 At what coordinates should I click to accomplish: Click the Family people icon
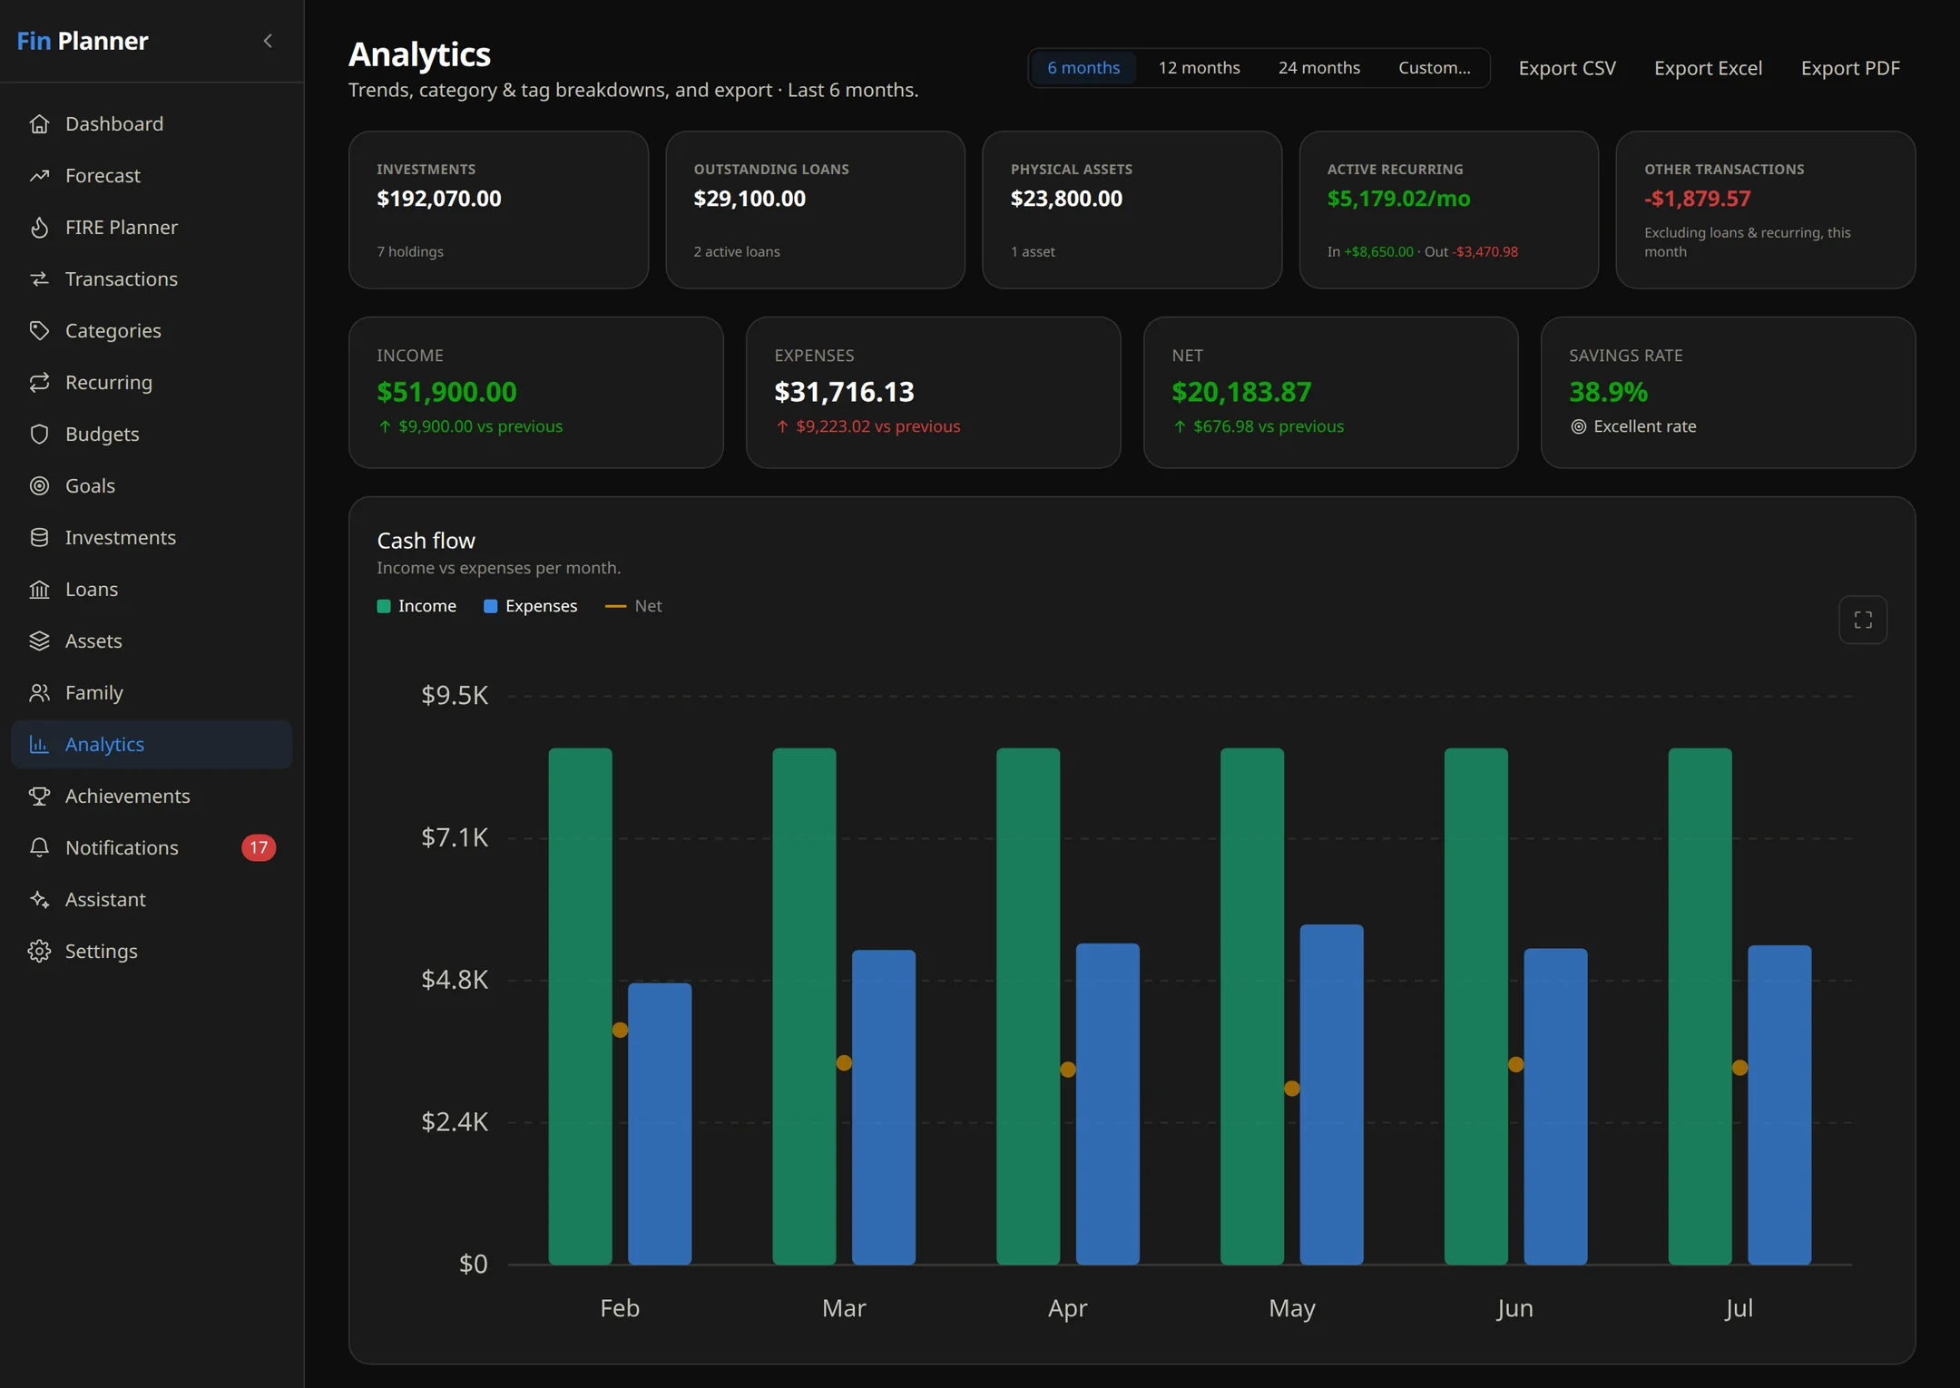coord(39,692)
